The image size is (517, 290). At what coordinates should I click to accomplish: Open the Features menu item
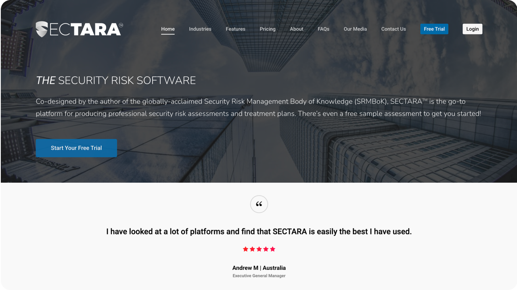click(236, 29)
